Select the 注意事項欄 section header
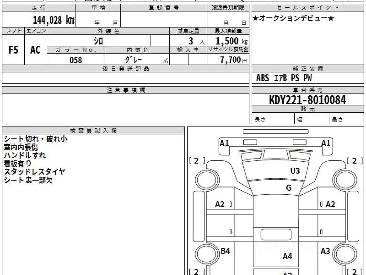This screenshot has width=366, height=275. [x=126, y=90]
